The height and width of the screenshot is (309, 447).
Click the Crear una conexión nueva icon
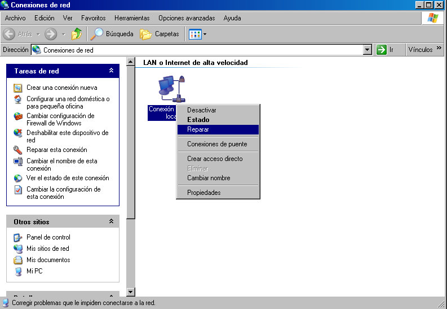(x=18, y=88)
